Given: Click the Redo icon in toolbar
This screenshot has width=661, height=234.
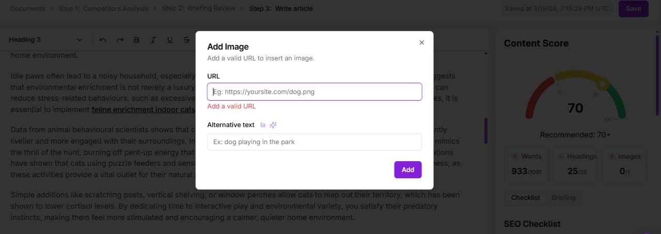Looking at the screenshot, I should pyautogui.click(x=120, y=40).
